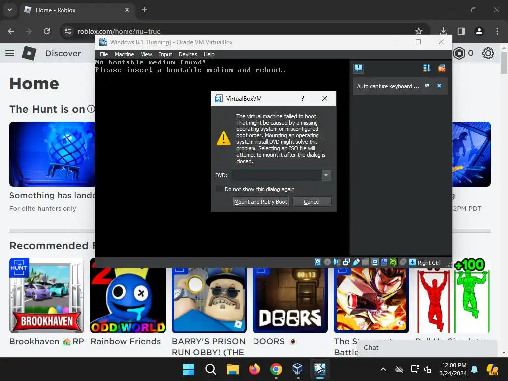Click the Right Ctrl host key label
This screenshot has height=381, width=508.
[x=429, y=263]
